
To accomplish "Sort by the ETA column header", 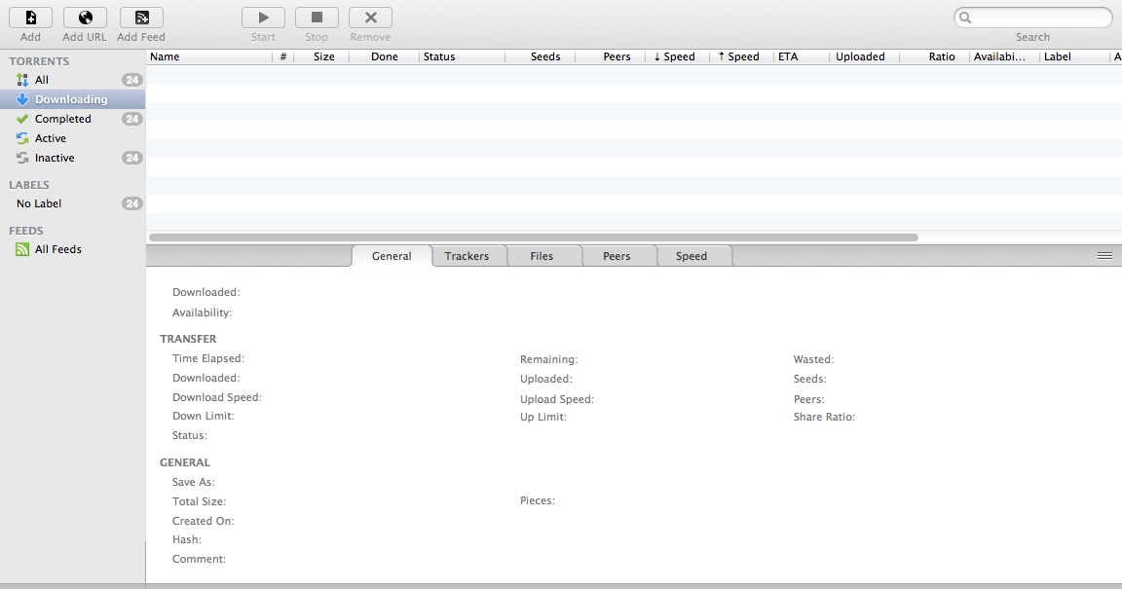I will (x=802, y=56).
